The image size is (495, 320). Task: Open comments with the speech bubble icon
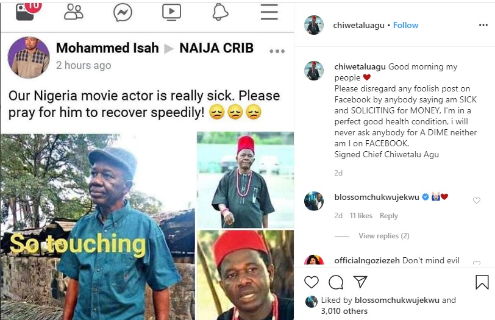point(336,282)
